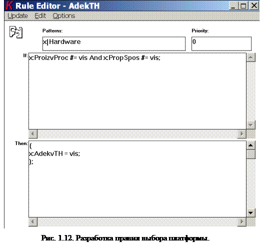Click the x:AdekvTH = vis; line
260x246 pixels.
point(54,153)
